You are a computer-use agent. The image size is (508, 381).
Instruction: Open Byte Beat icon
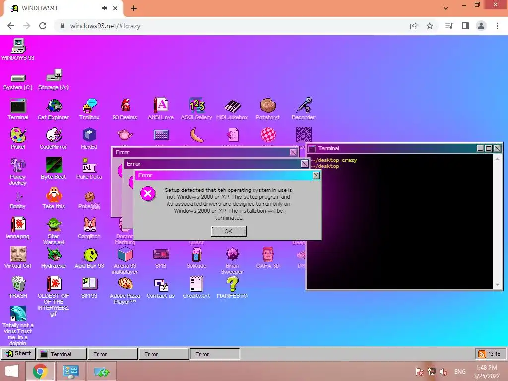click(54, 169)
